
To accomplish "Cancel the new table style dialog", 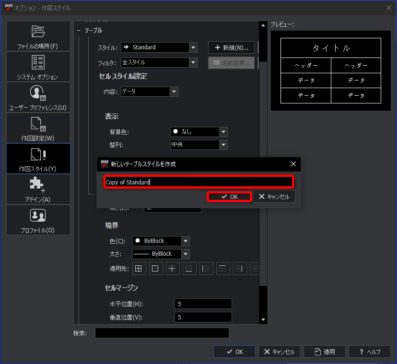I will (274, 196).
